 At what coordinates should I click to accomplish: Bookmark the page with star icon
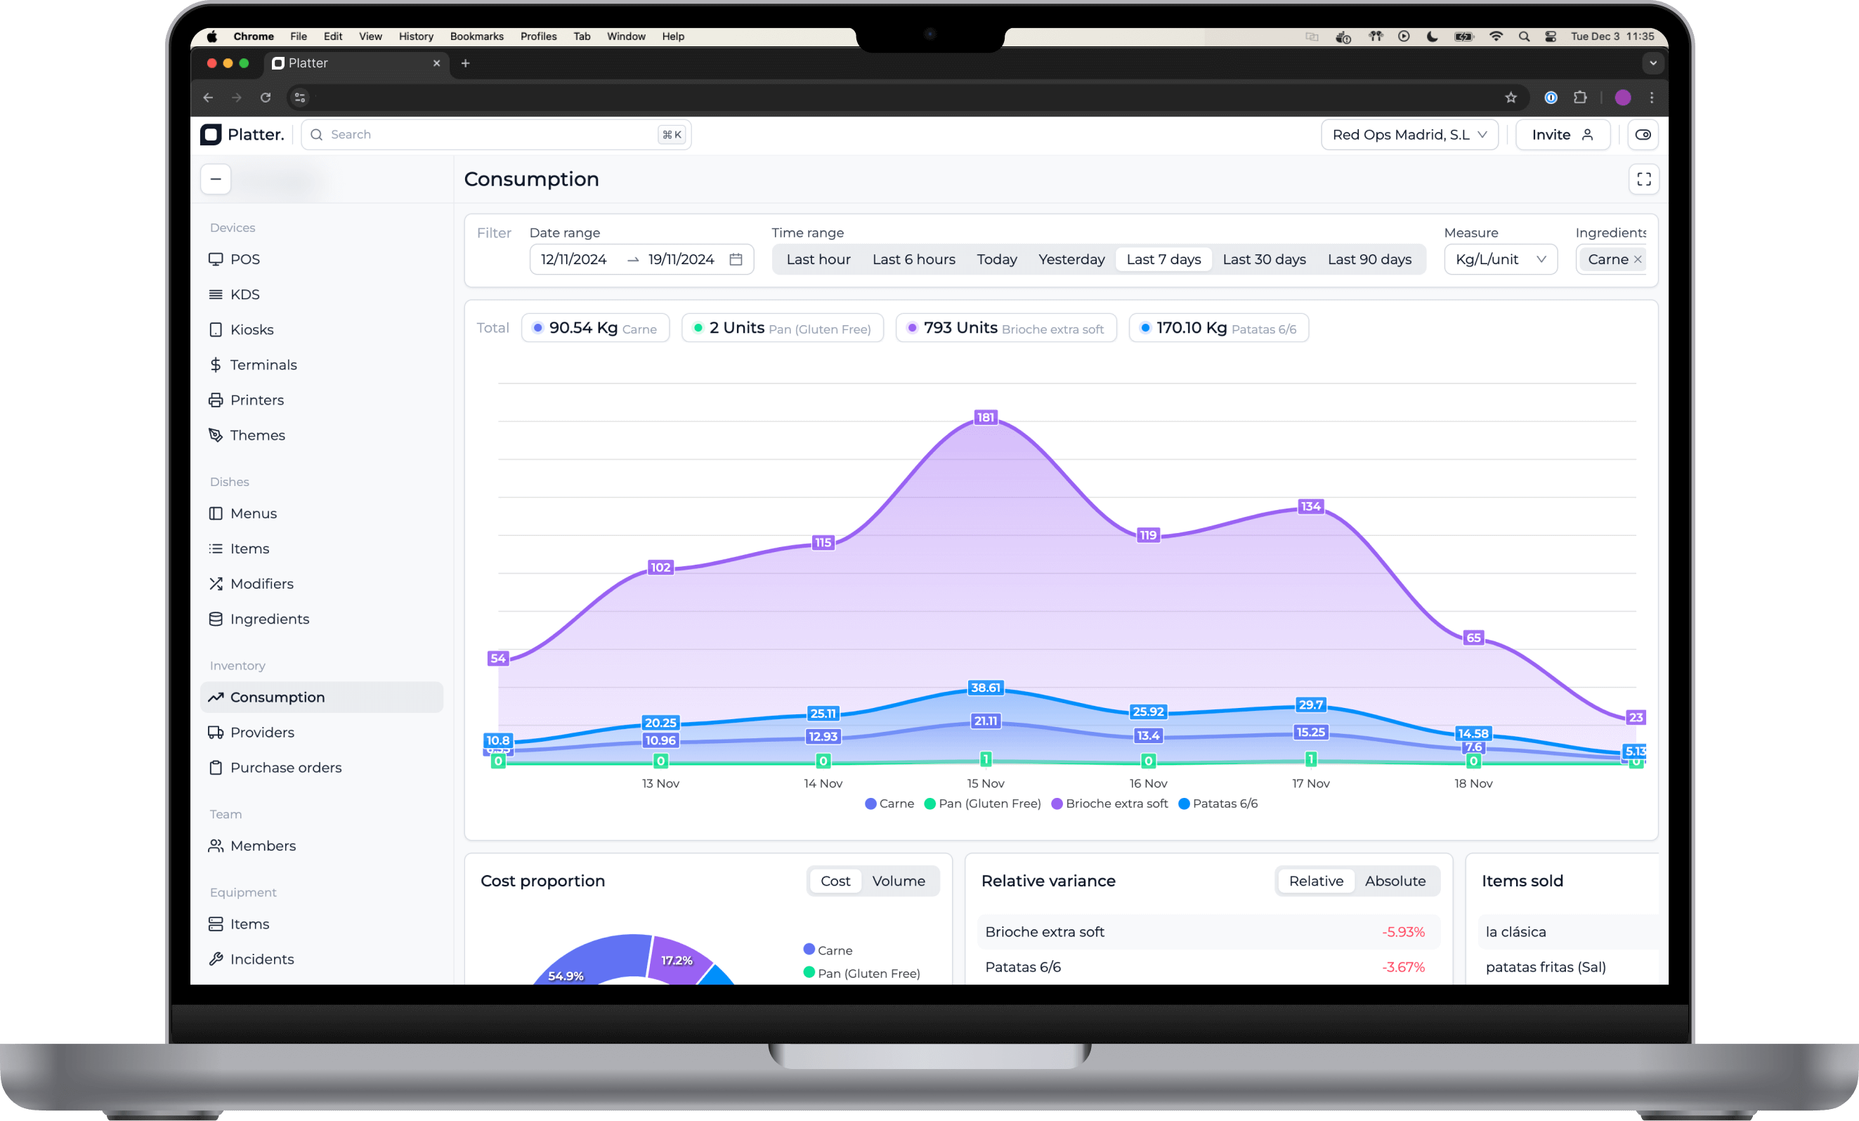[x=1511, y=98]
